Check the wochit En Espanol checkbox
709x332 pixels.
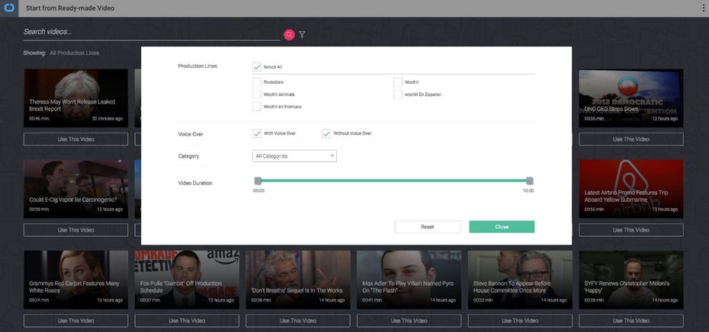point(397,94)
